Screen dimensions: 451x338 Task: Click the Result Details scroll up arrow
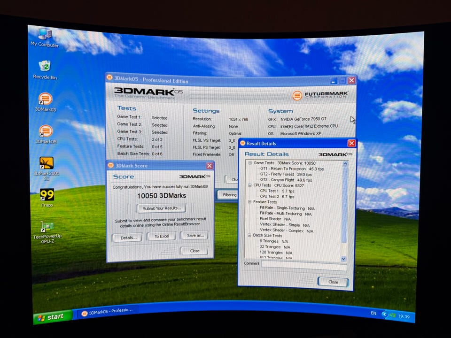tap(345, 163)
